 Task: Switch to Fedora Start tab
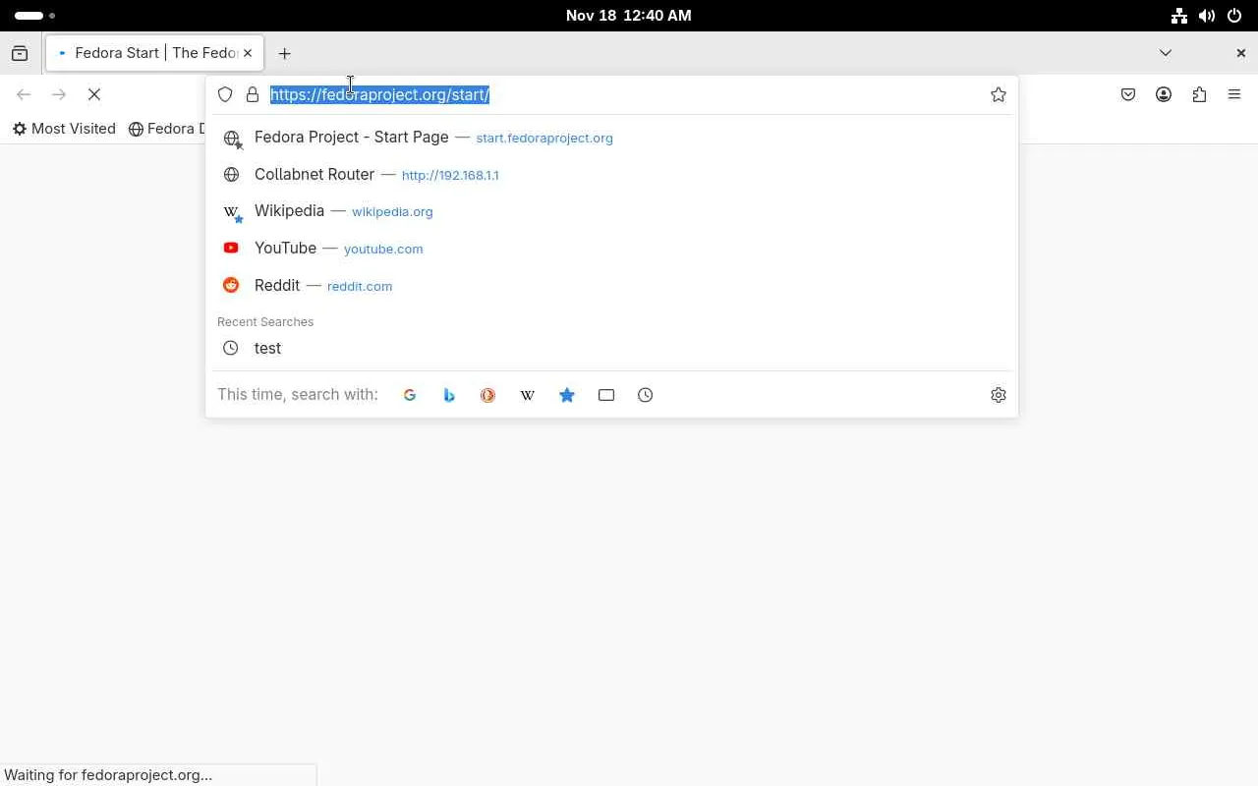point(154,53)
